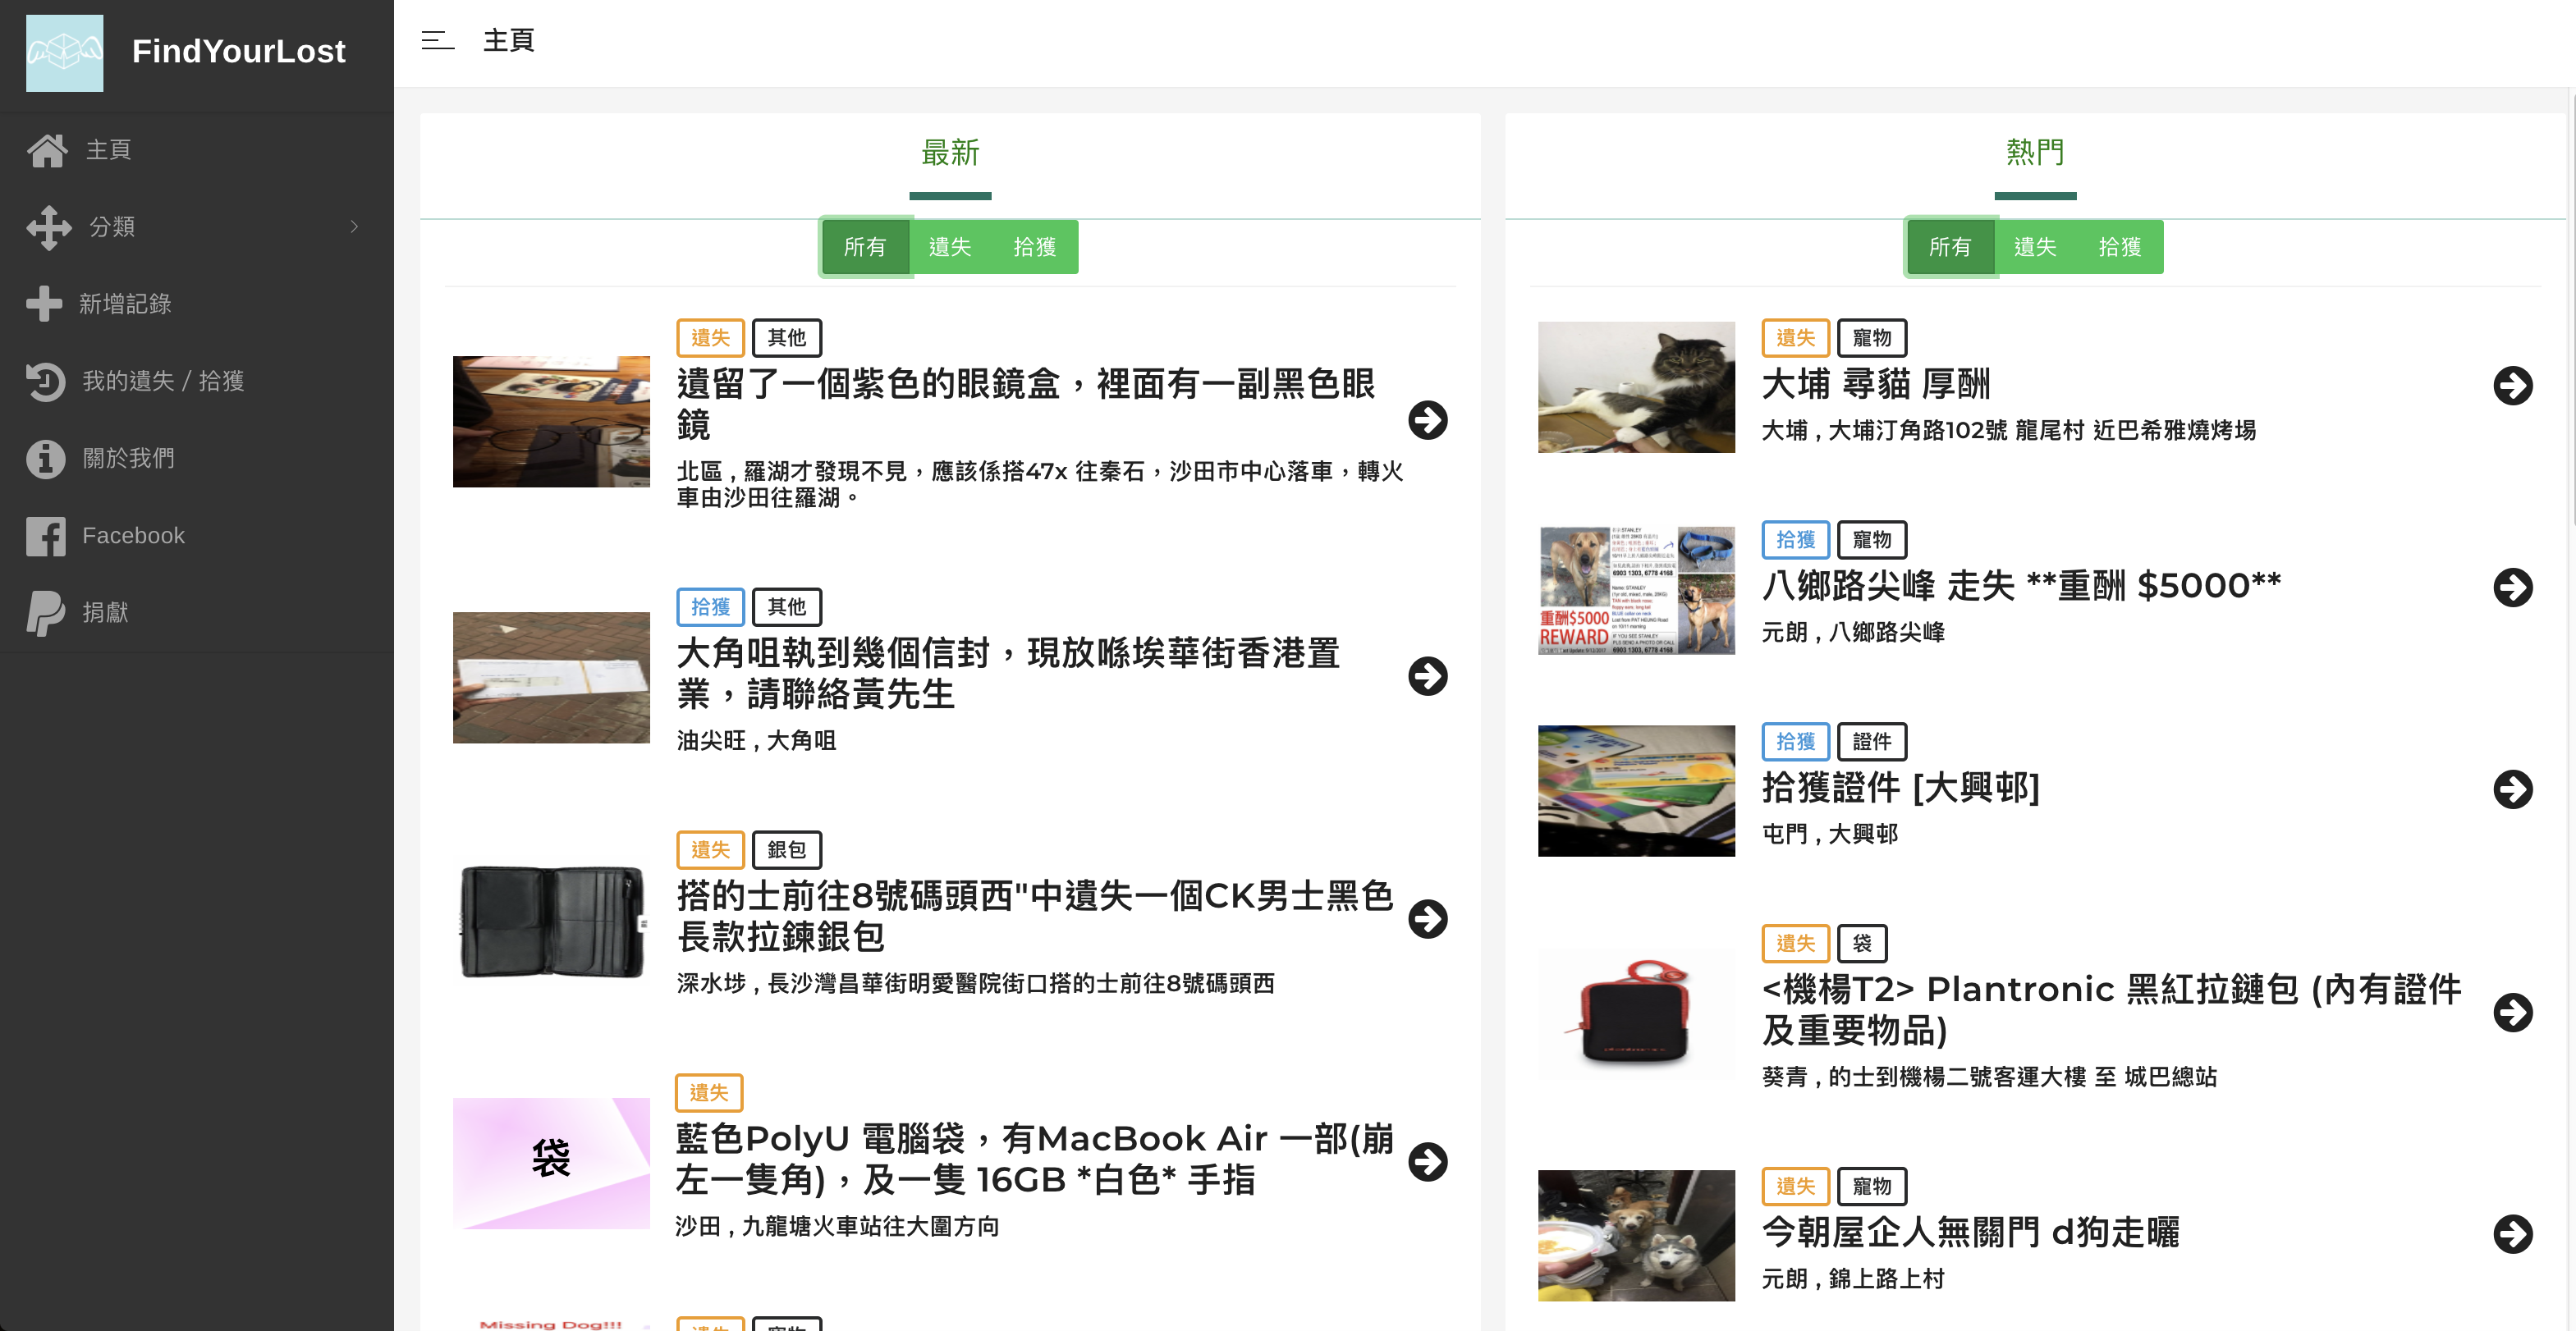Open arrow for Plantronic bag post
This screenshot has height=1331, width=2576.
2512,1013
